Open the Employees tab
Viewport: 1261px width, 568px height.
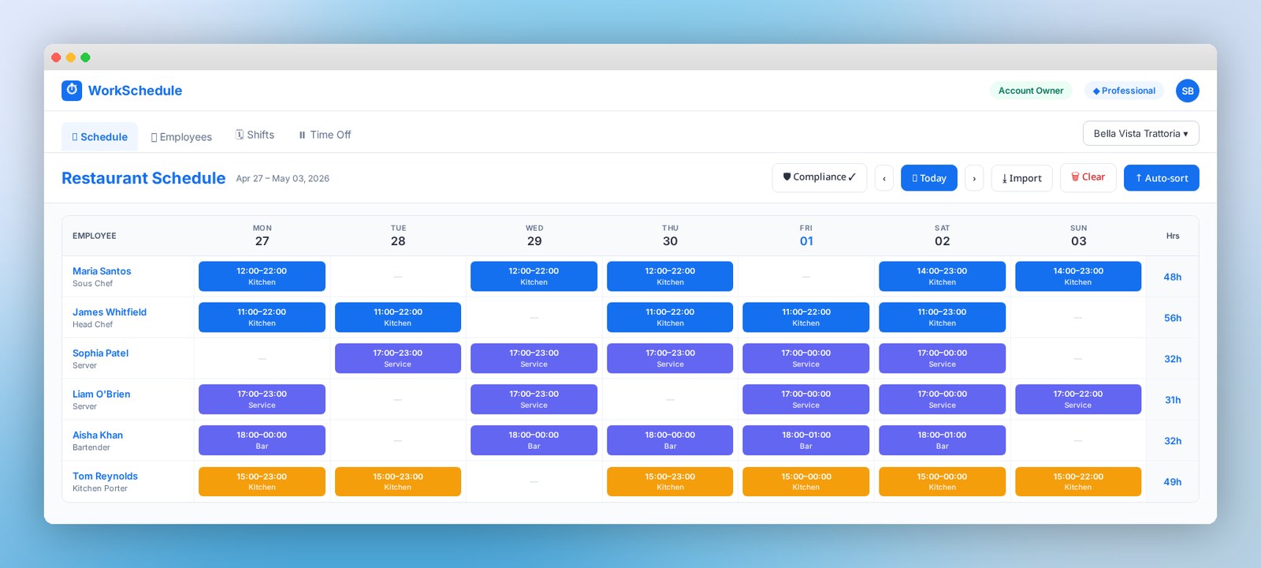coord(181,136)
